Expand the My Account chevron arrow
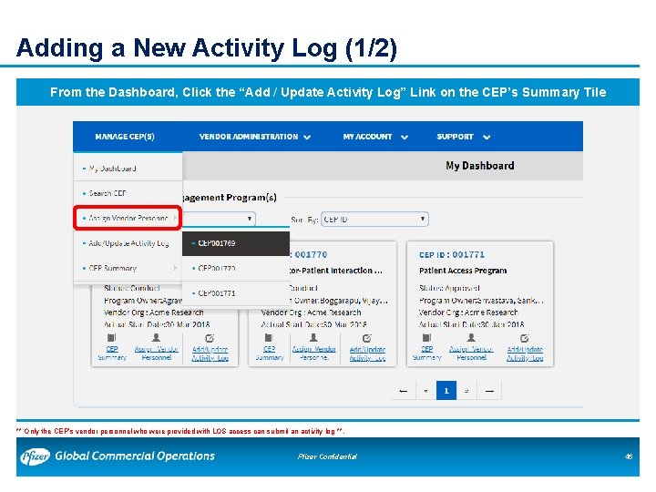This screenshot has width=656, height=492. click(x=405, y=138)
